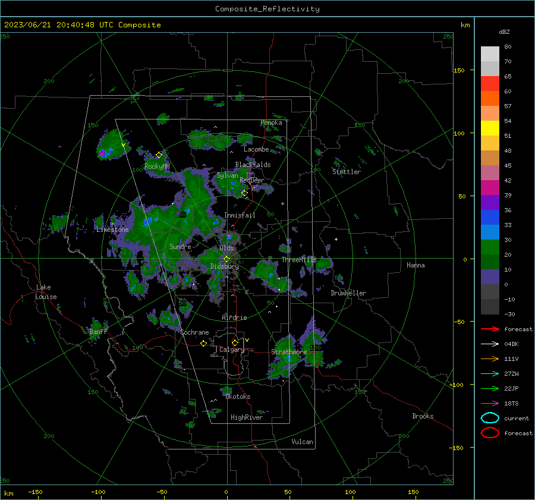Viewport: 535px width, 500px height.
Task: Click the 'Calgary' city label
Action: 232,350
